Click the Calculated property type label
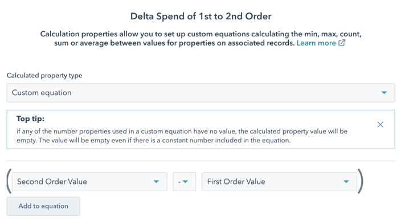Screen dimensions: 405x222 pyautogui.click(x=44, y=75)
